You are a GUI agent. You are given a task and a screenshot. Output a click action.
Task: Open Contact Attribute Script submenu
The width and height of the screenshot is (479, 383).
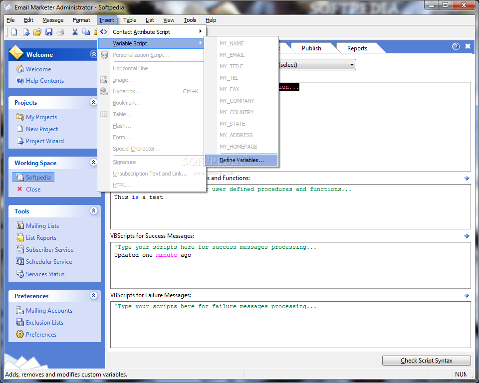pos(152,32)
